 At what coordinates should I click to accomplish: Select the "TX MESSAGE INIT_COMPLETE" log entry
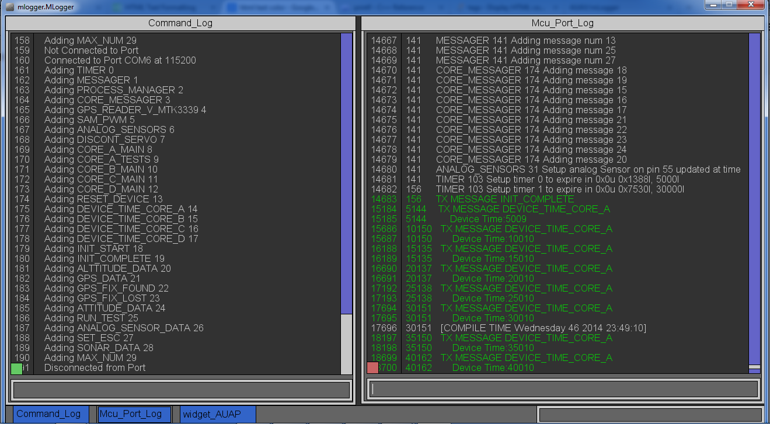point(504,199)
